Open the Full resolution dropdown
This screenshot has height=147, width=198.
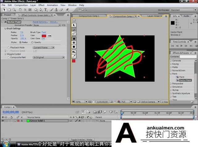127,102
